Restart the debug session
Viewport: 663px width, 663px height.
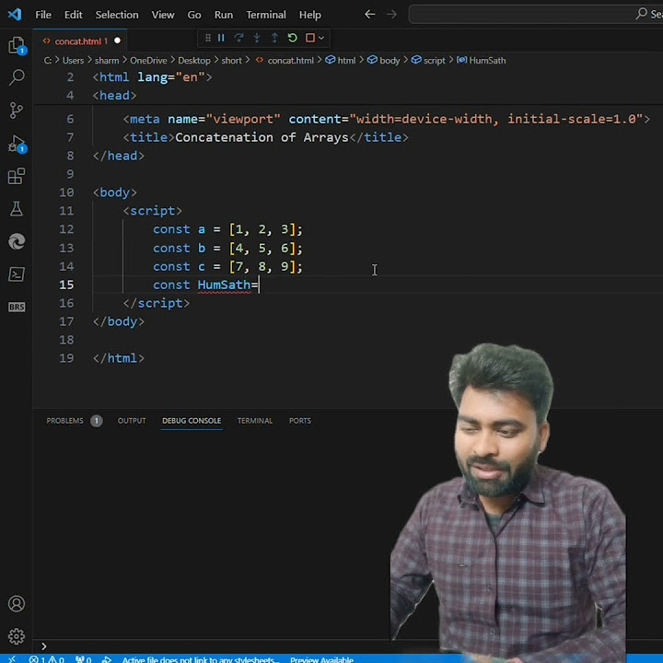pos(292,38)
